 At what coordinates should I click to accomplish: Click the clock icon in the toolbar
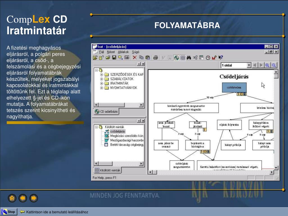[x=208, y=58]
